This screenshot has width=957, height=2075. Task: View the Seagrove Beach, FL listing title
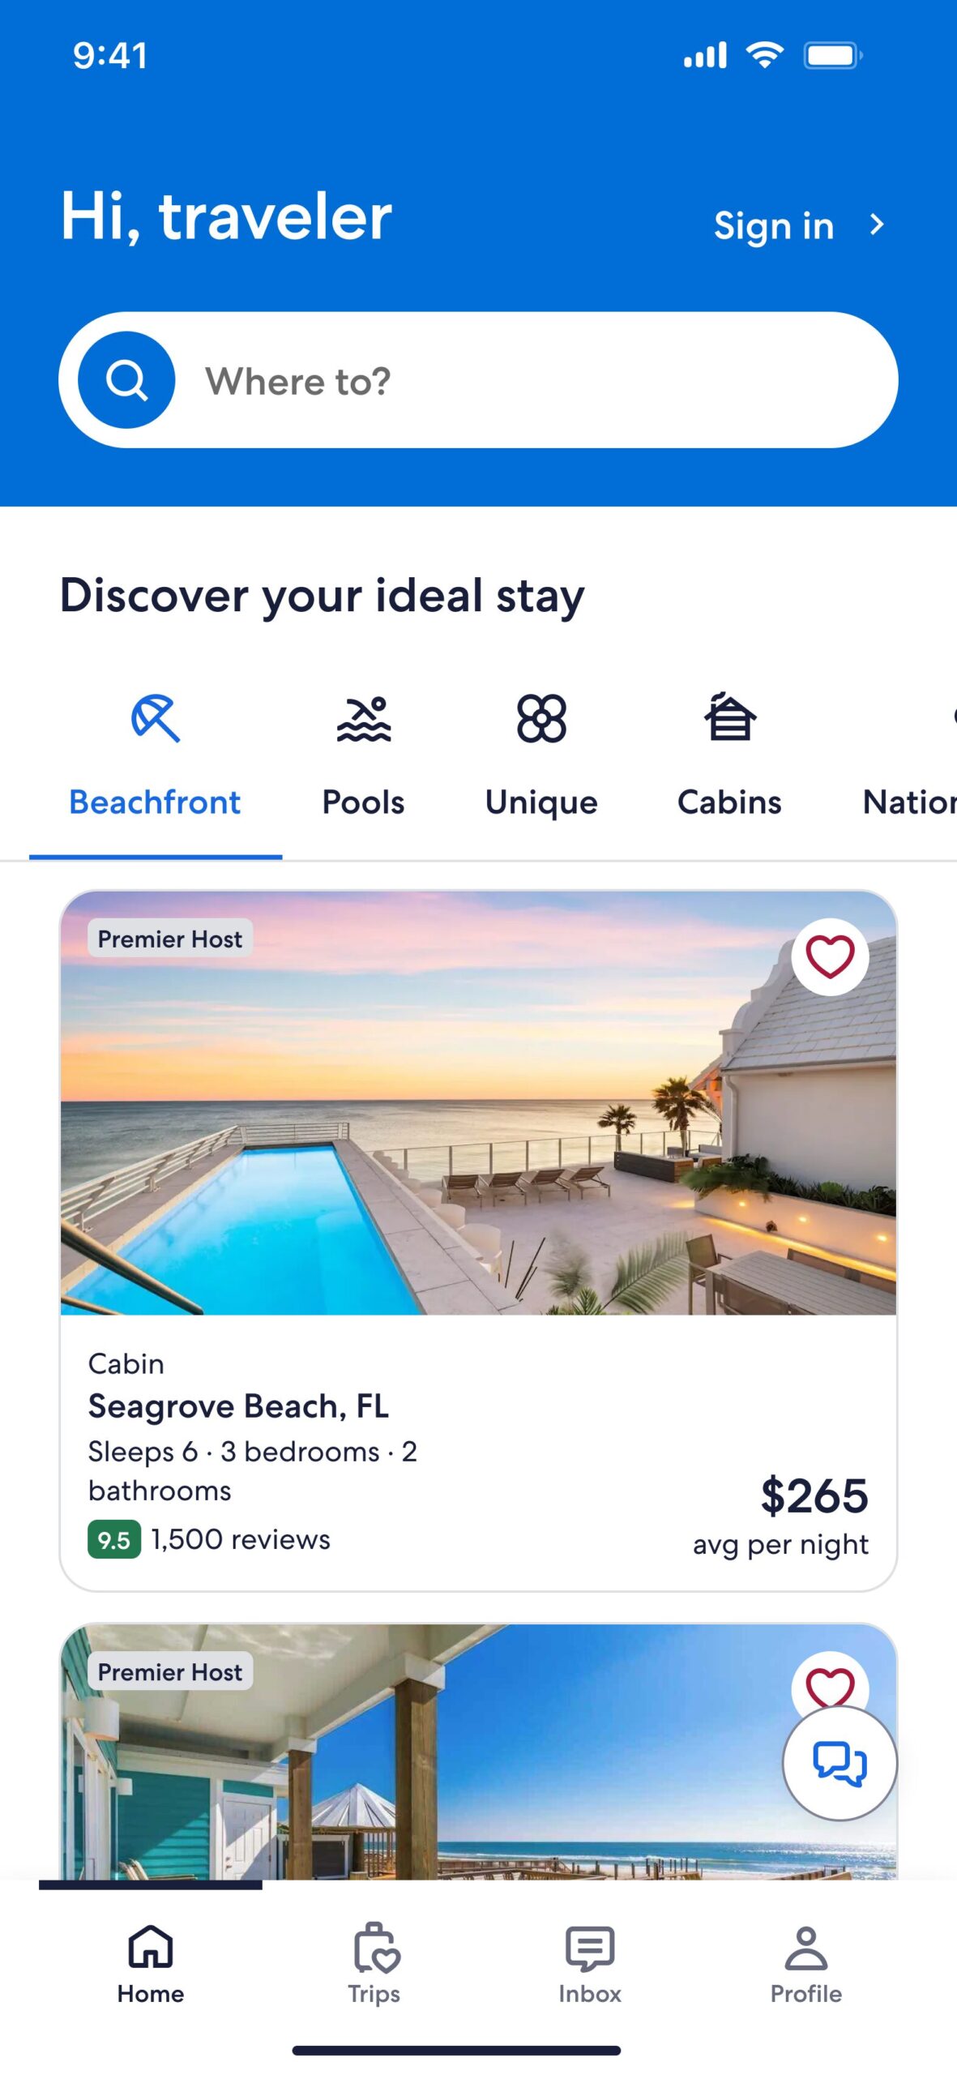pos(238,1406)
